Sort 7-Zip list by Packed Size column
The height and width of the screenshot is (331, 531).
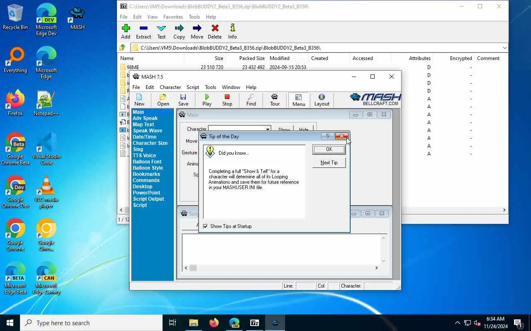coord(252,58)
